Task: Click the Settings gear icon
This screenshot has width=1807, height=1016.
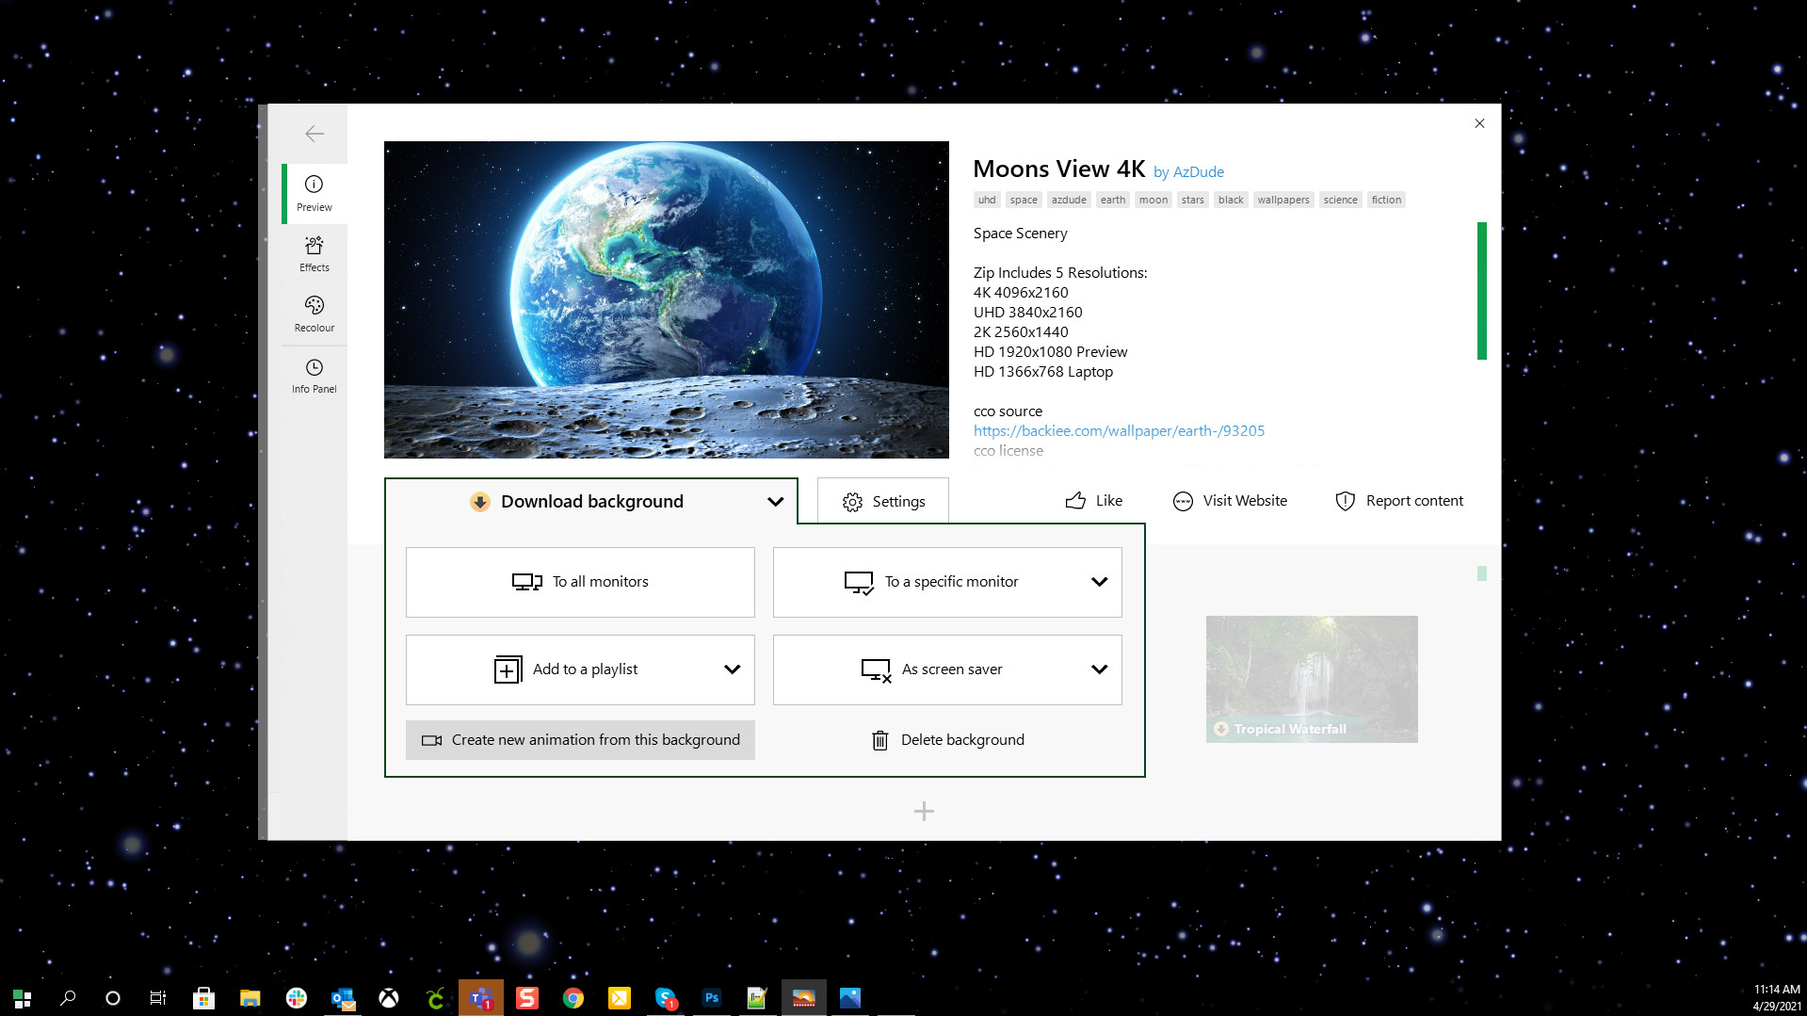Action: pyautogui.click(x=852, y=501)
